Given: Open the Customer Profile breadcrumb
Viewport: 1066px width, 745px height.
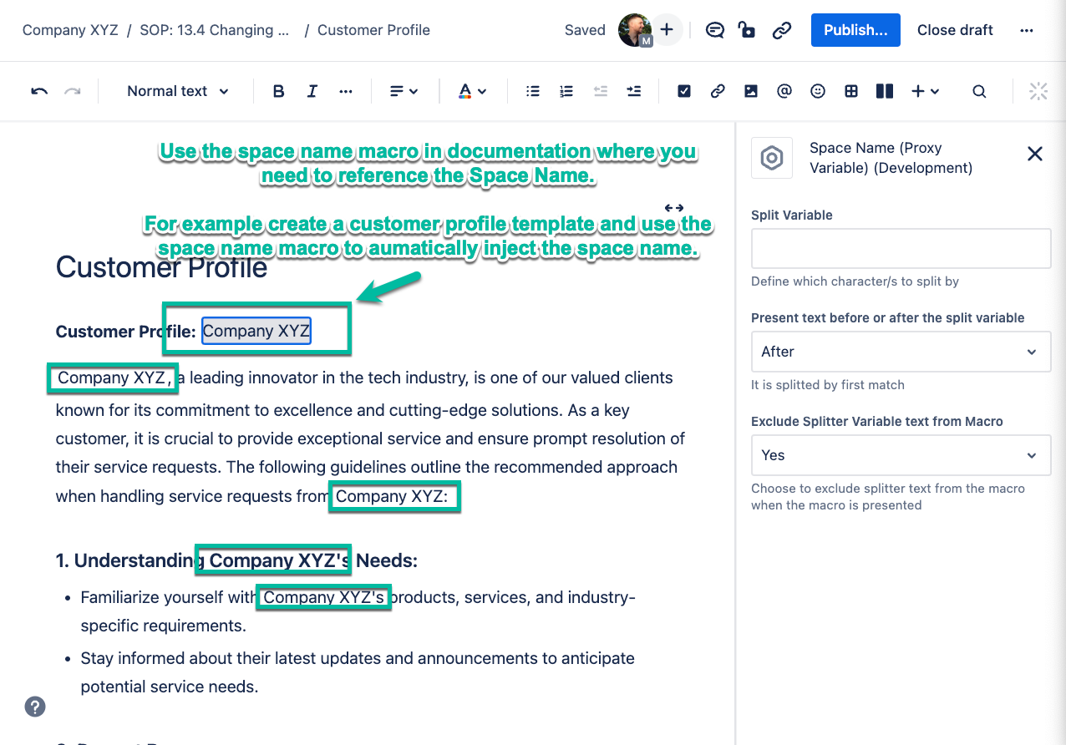Looking at the screenshot, I should click(373, 30).
